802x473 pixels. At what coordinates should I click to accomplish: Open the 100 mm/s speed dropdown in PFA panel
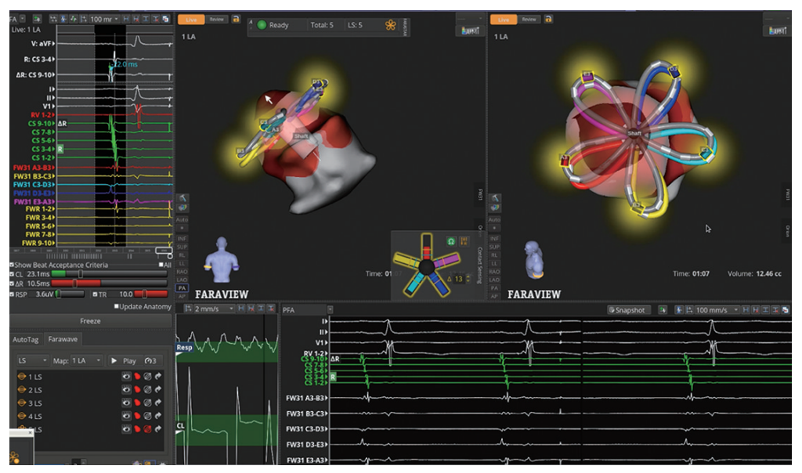[x=717, y=310]
